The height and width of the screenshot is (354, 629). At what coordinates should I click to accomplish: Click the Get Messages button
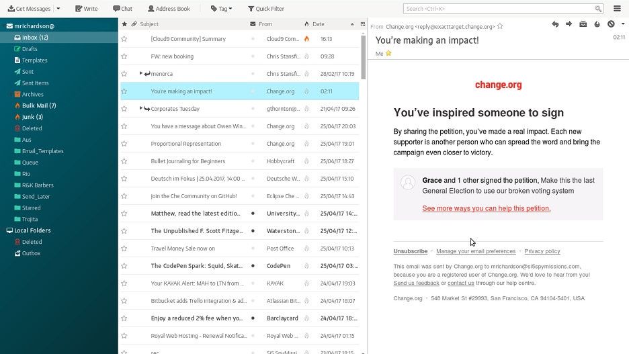coord(29,9)
